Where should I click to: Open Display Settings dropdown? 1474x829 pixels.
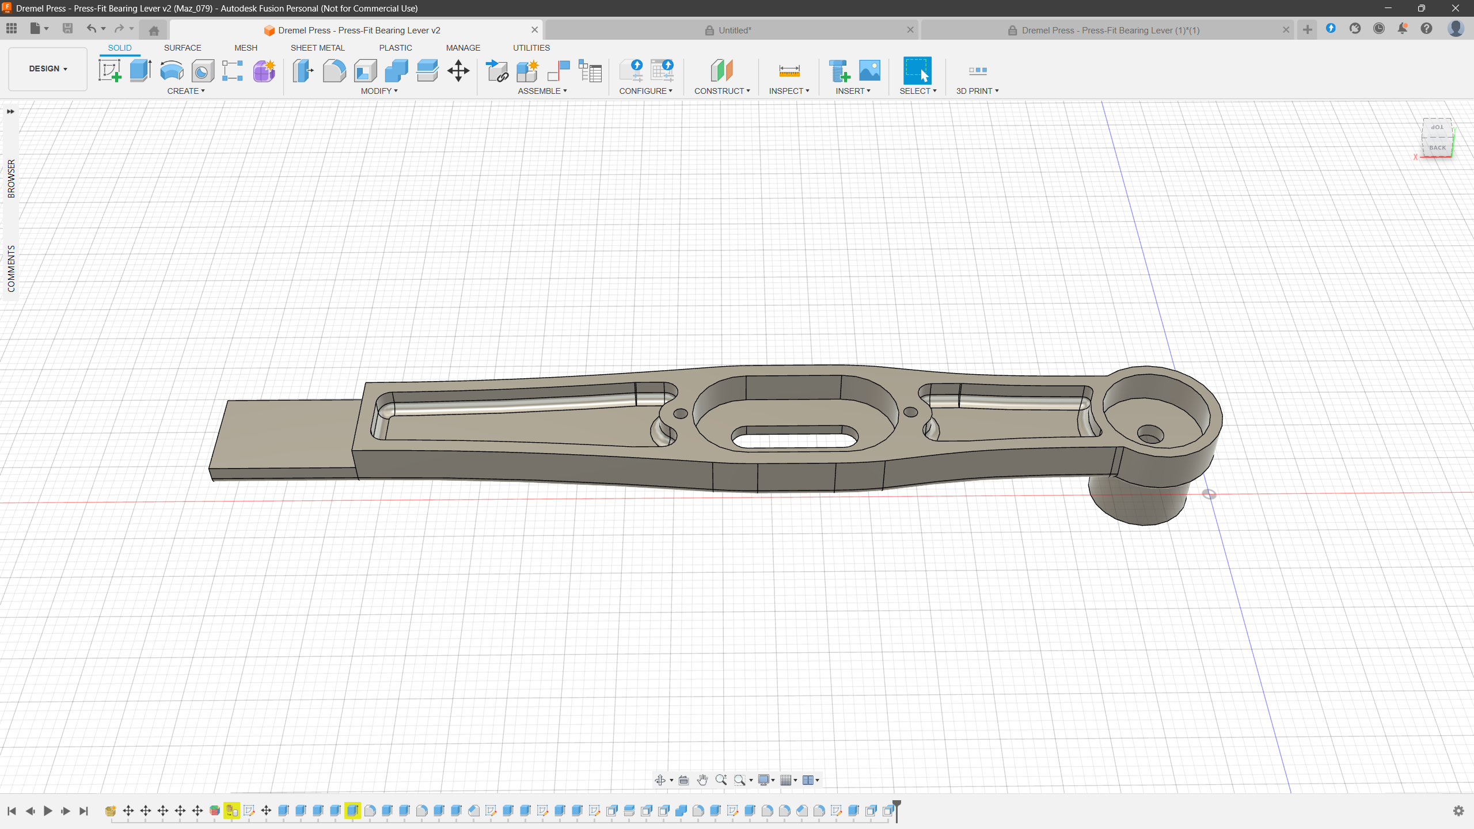(766, 780)
